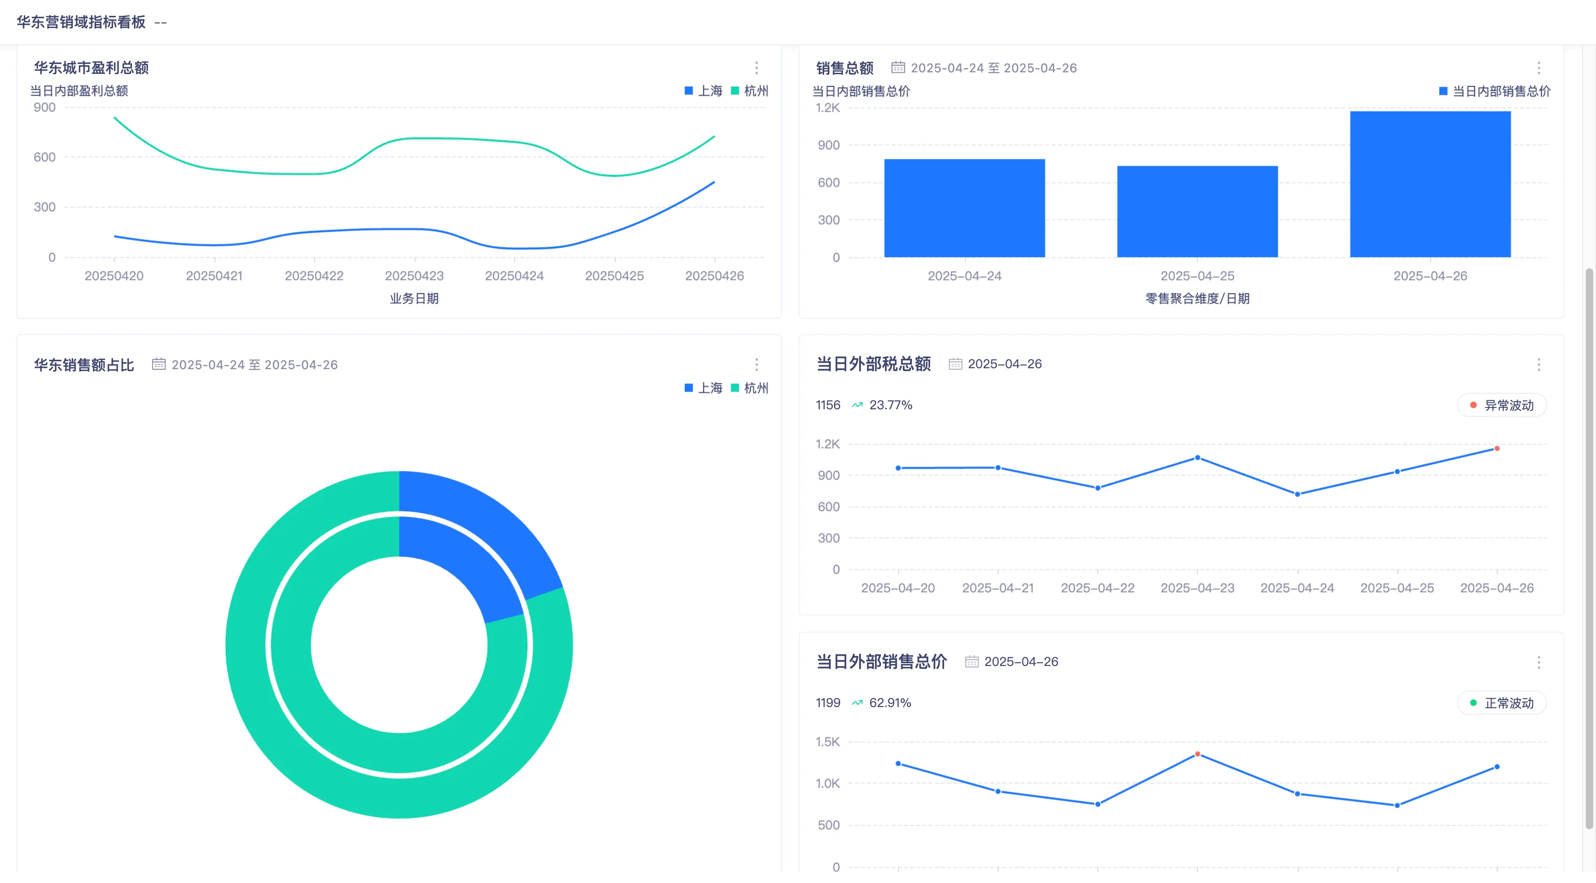Click the red peak point in 当日外部销售总价 chart
1596x883 pixels.
[1197, 754]
